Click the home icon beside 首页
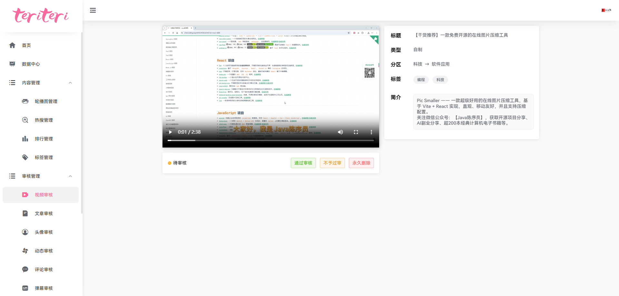Screen dimensions: 619x296 click(12, 45)
